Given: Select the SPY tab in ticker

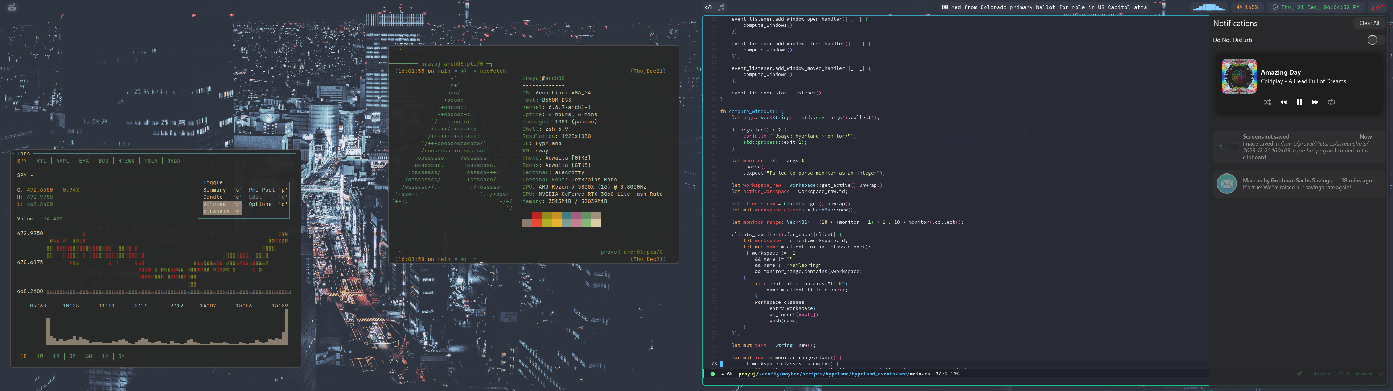Looking at the screenshot, I should (22, 161).
